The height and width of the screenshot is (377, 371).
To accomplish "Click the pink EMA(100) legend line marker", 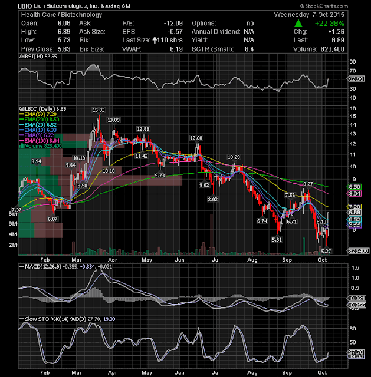I will 22,141.
